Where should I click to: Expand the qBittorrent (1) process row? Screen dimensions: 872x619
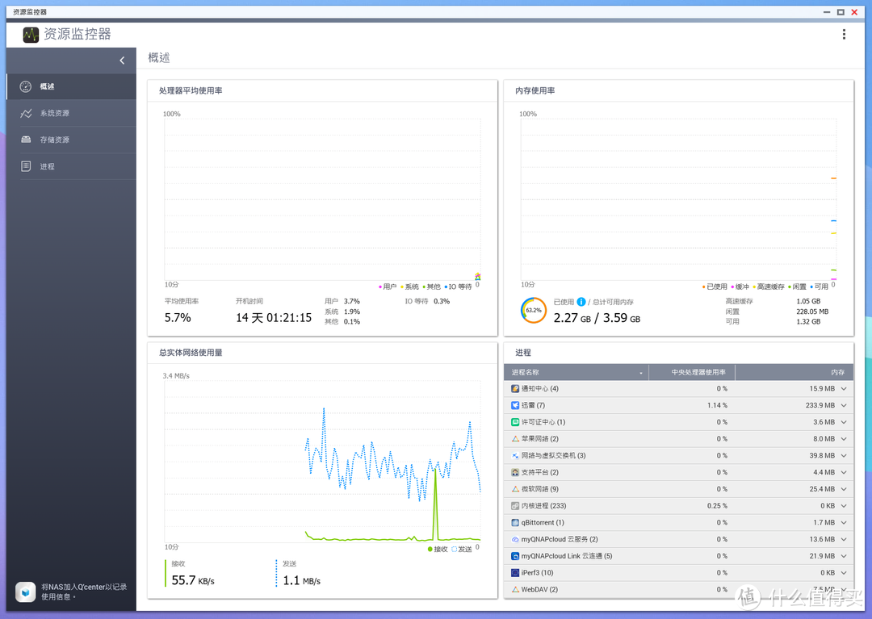click(844, 522)
